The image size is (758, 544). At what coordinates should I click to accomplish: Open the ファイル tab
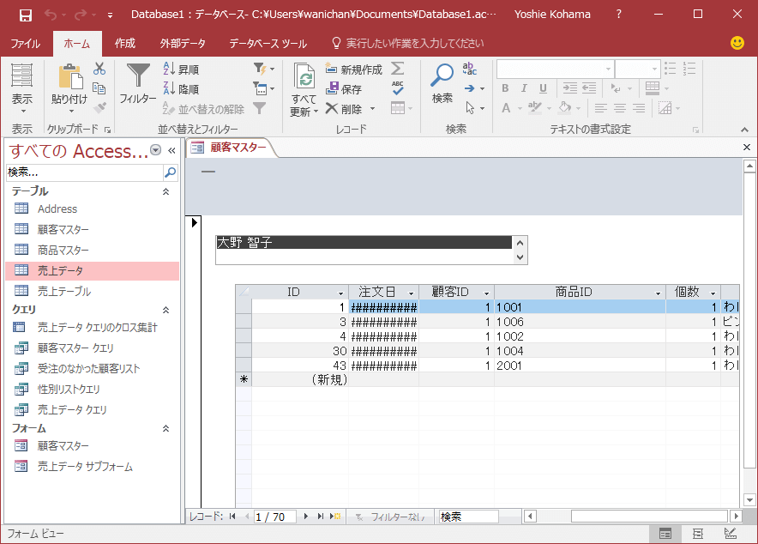(x=26, y=44)
